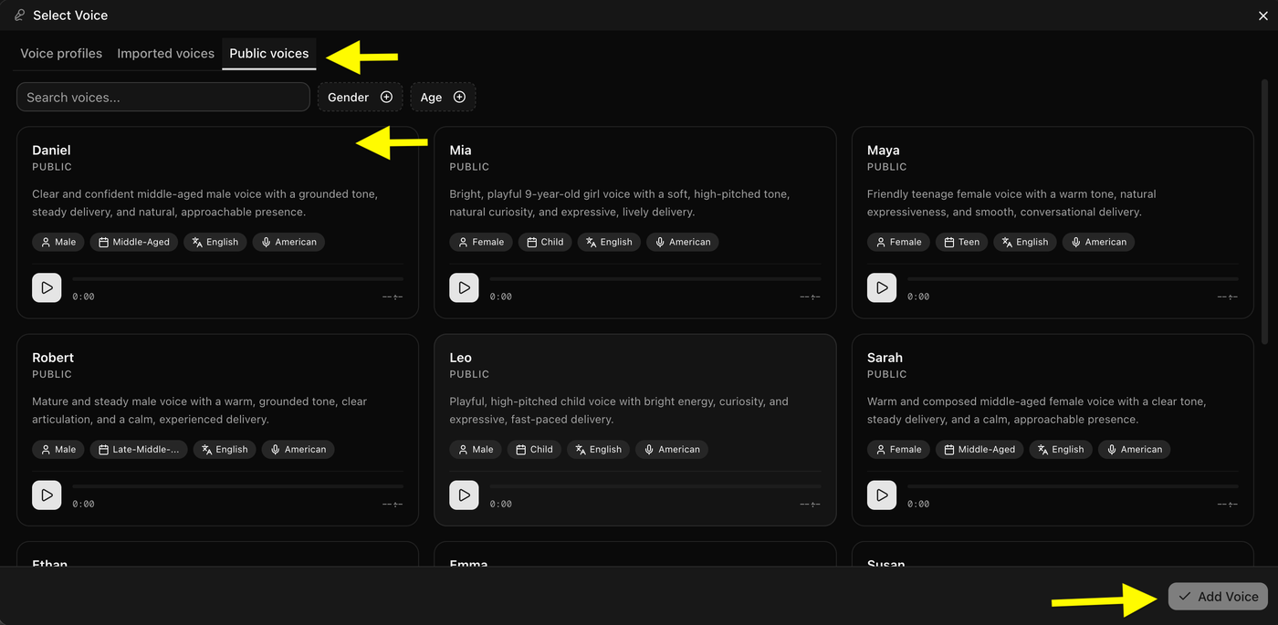Click Leo's Male gender tag
This screenshot has width=1278, height=625.
[x=476, y=449]
